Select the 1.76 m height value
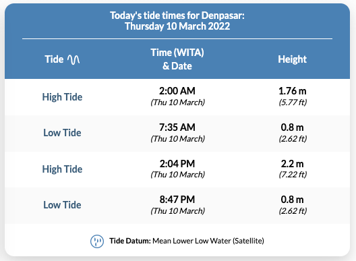 [x=293, y=91]
